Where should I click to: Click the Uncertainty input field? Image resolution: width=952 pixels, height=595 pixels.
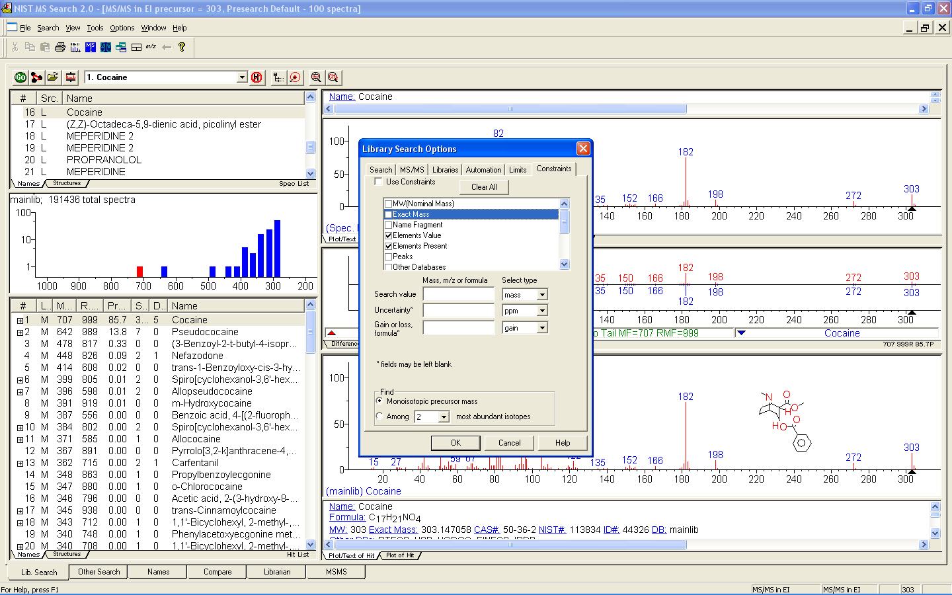coord(459,311)
